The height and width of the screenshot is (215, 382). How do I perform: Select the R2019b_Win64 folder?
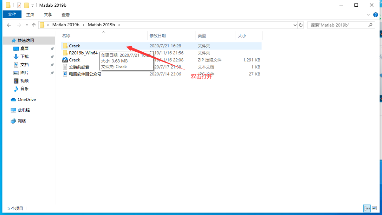click(83, 53)
